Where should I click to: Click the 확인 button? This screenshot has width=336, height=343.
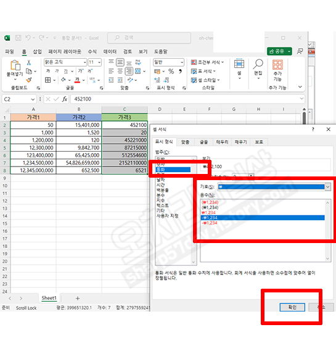coord(292,307)
